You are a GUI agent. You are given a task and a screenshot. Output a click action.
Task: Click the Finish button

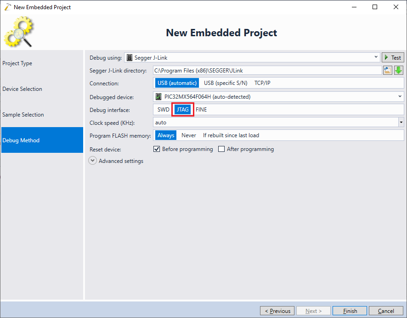(350, 311)
